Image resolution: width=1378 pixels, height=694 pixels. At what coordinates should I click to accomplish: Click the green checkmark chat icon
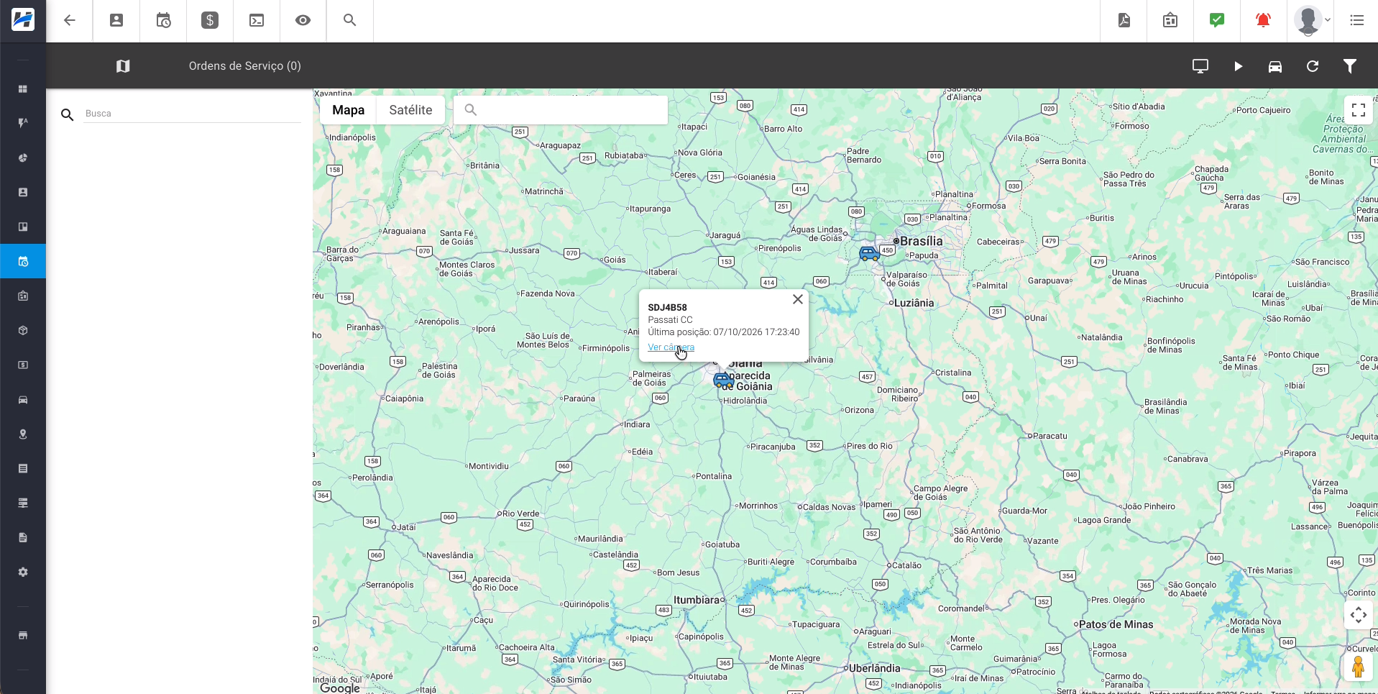[x=1217, y=20]
